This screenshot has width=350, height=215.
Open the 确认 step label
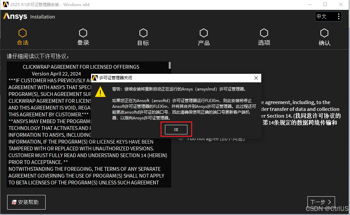tap(324, 43)
